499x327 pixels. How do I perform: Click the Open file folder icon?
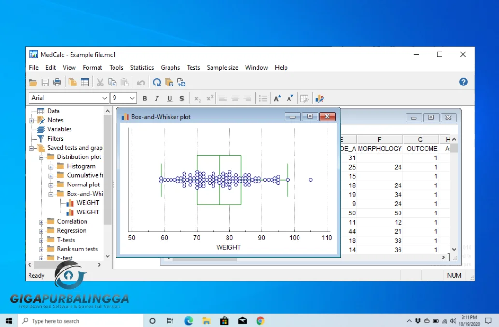pyautogui.click(x=32, y=83)
